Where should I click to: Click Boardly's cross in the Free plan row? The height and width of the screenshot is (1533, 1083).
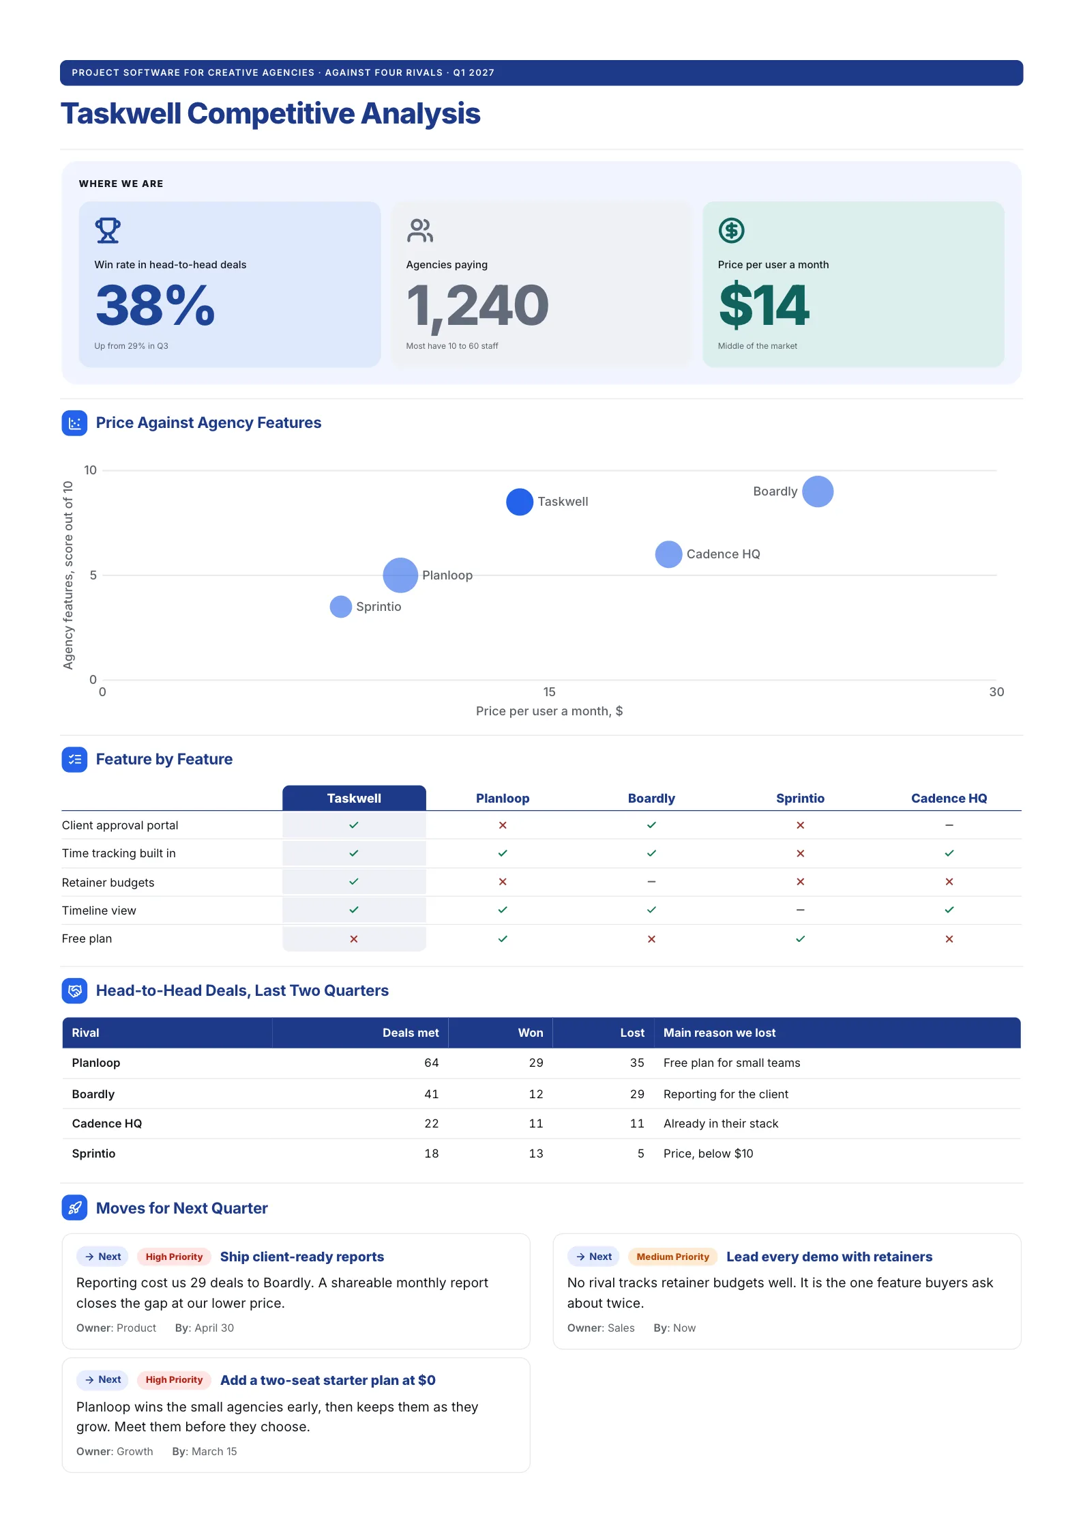pos(651,939)
